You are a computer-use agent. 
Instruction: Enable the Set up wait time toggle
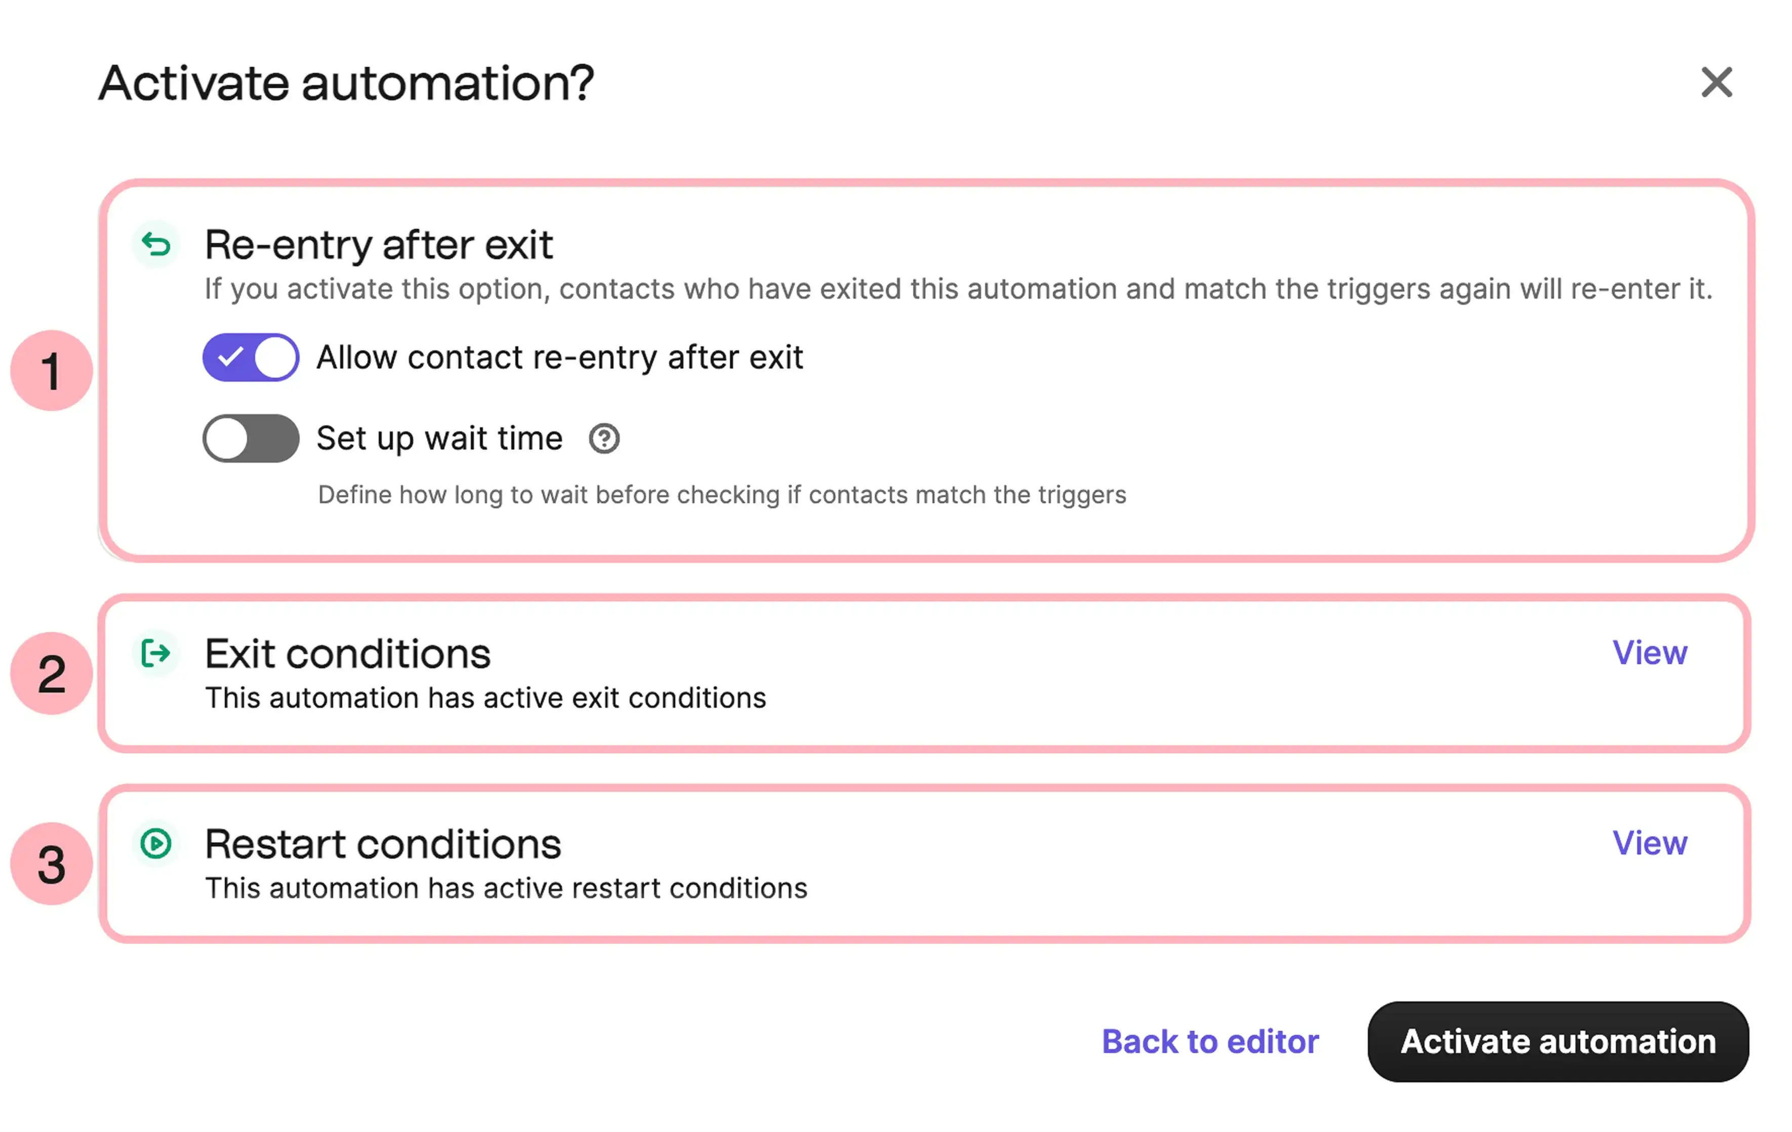(x=251, y=438)
